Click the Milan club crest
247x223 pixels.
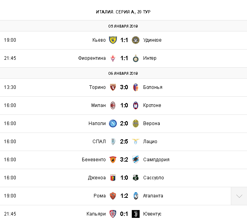113,105
